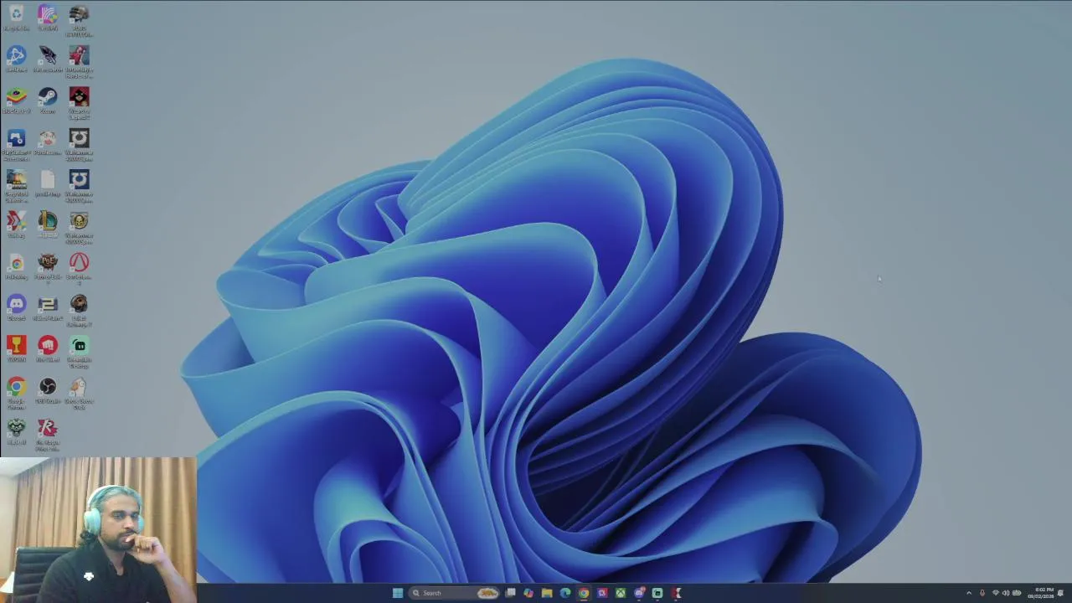Open the network status tray icon

pyautogui.click(x=996, y=593)
